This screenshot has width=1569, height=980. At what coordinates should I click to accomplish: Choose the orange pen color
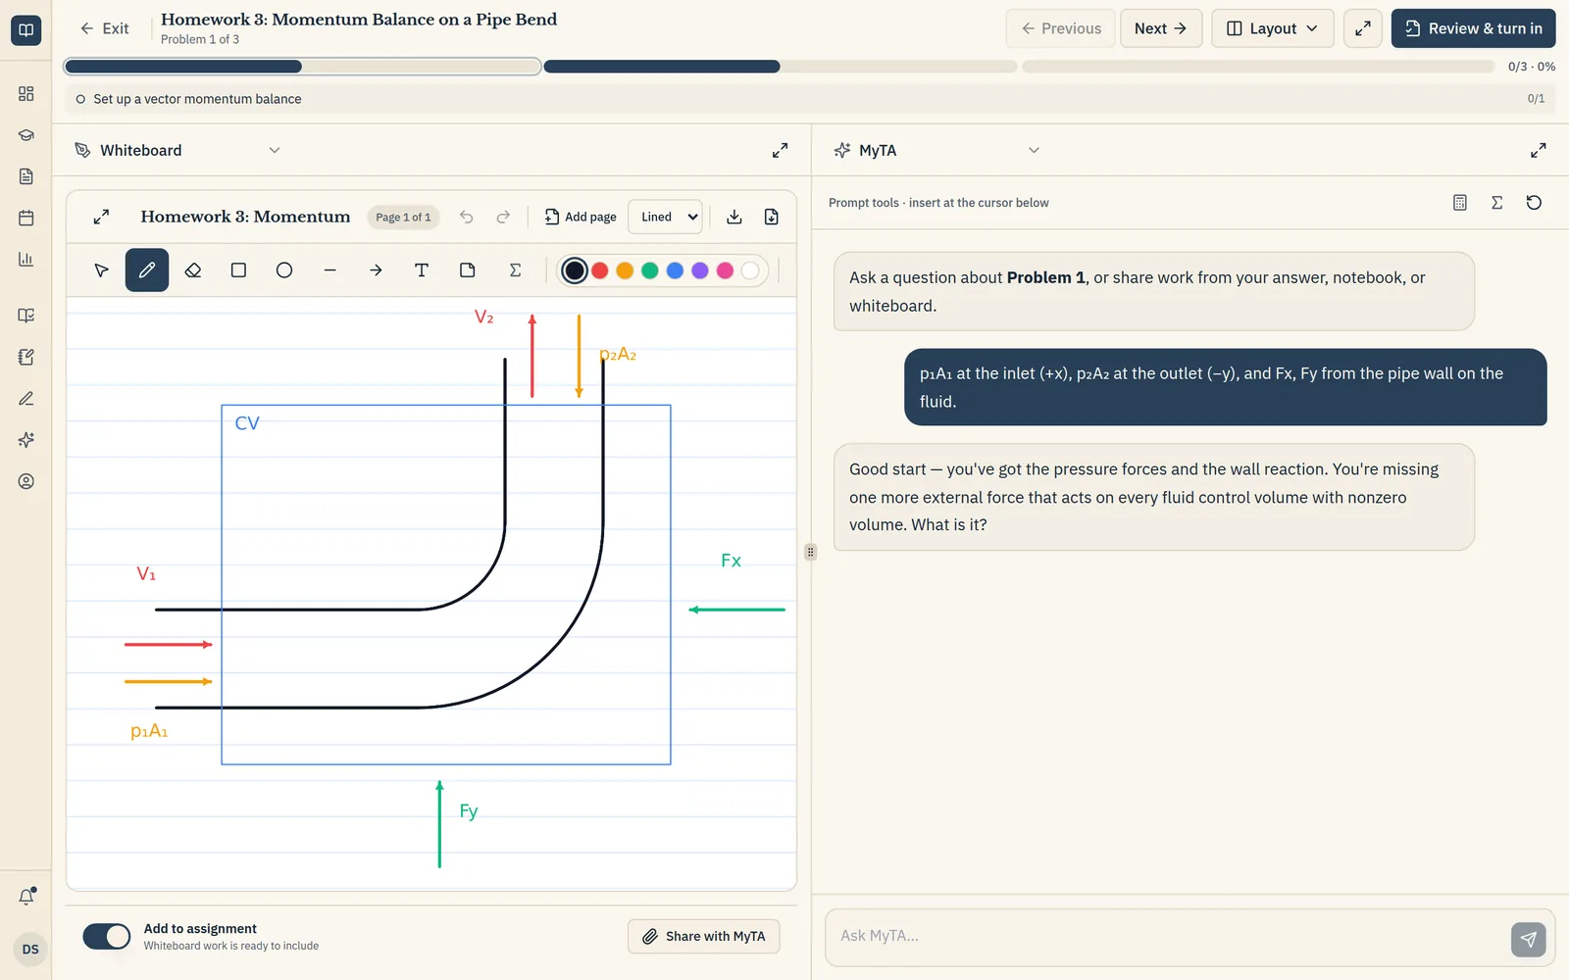(625, 270)
